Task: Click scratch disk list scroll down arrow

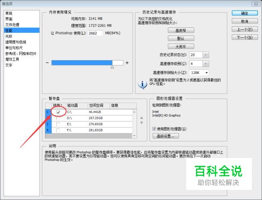Action: coord(134,136)
